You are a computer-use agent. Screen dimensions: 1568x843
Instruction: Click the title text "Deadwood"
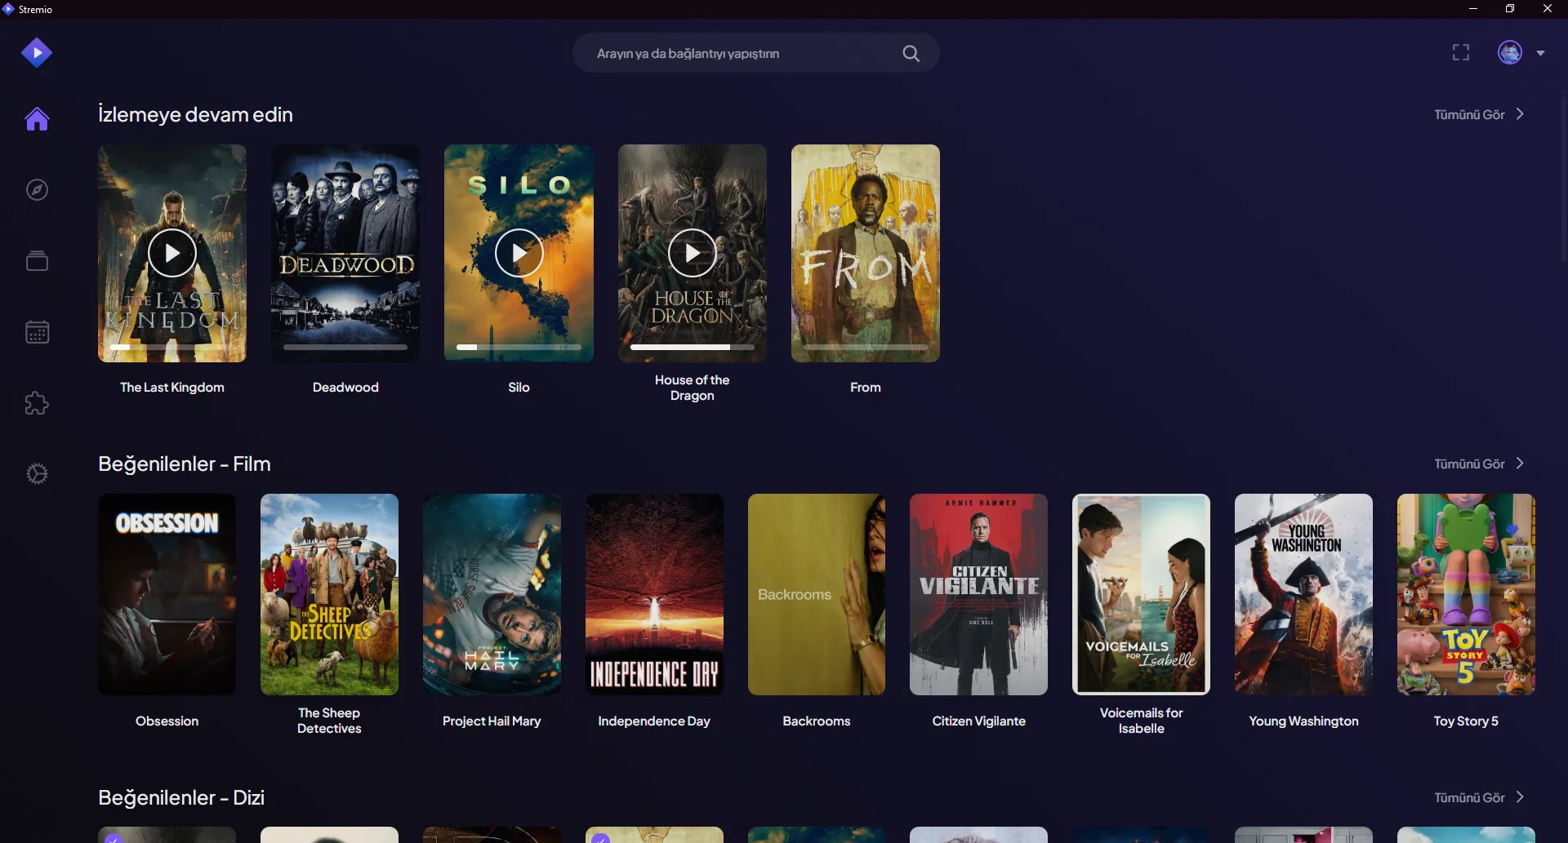pyautogui.click(x=345, y=388)
